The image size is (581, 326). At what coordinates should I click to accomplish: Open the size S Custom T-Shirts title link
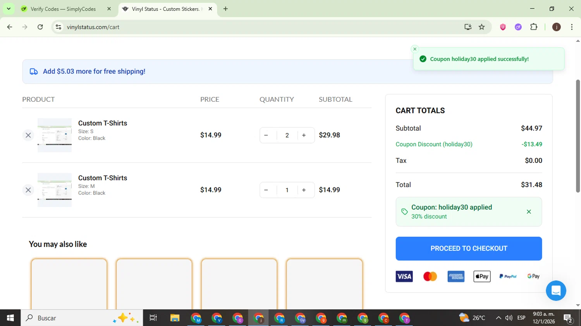click(x=103, y=123)
